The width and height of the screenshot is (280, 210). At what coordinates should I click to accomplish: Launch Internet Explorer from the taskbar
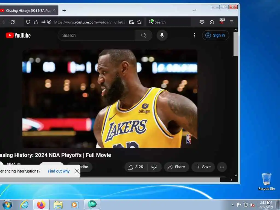point(24,205)
